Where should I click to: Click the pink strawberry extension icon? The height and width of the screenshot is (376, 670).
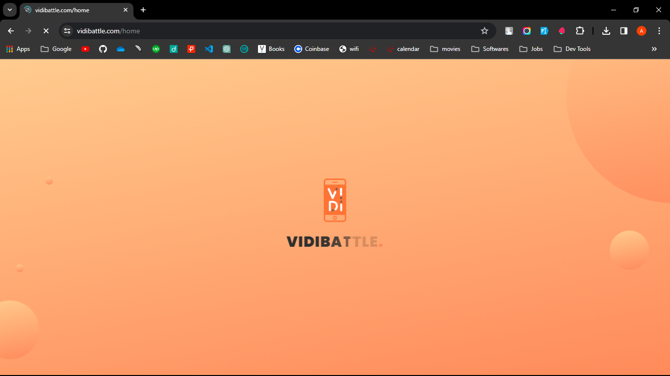[562, 31]
